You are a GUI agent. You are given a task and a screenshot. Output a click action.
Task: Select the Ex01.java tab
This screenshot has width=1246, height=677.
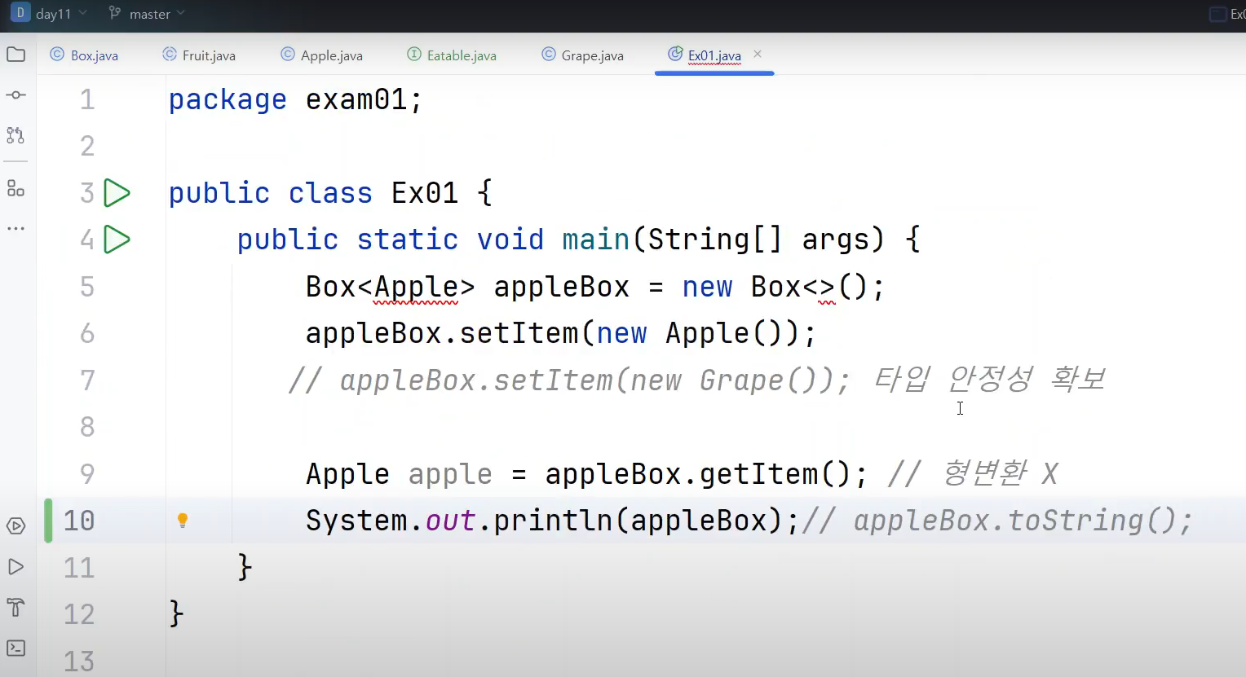(x=714, y=55)
